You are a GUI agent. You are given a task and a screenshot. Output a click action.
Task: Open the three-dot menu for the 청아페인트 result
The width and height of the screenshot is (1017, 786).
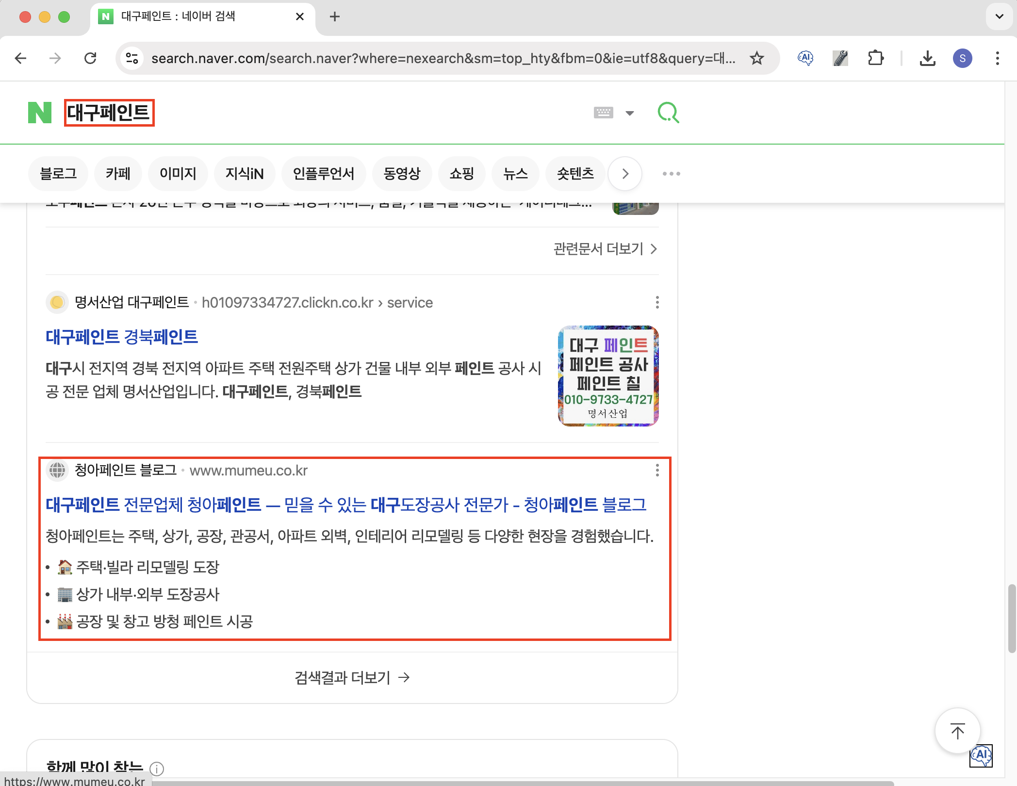click(x=657, y=470)
